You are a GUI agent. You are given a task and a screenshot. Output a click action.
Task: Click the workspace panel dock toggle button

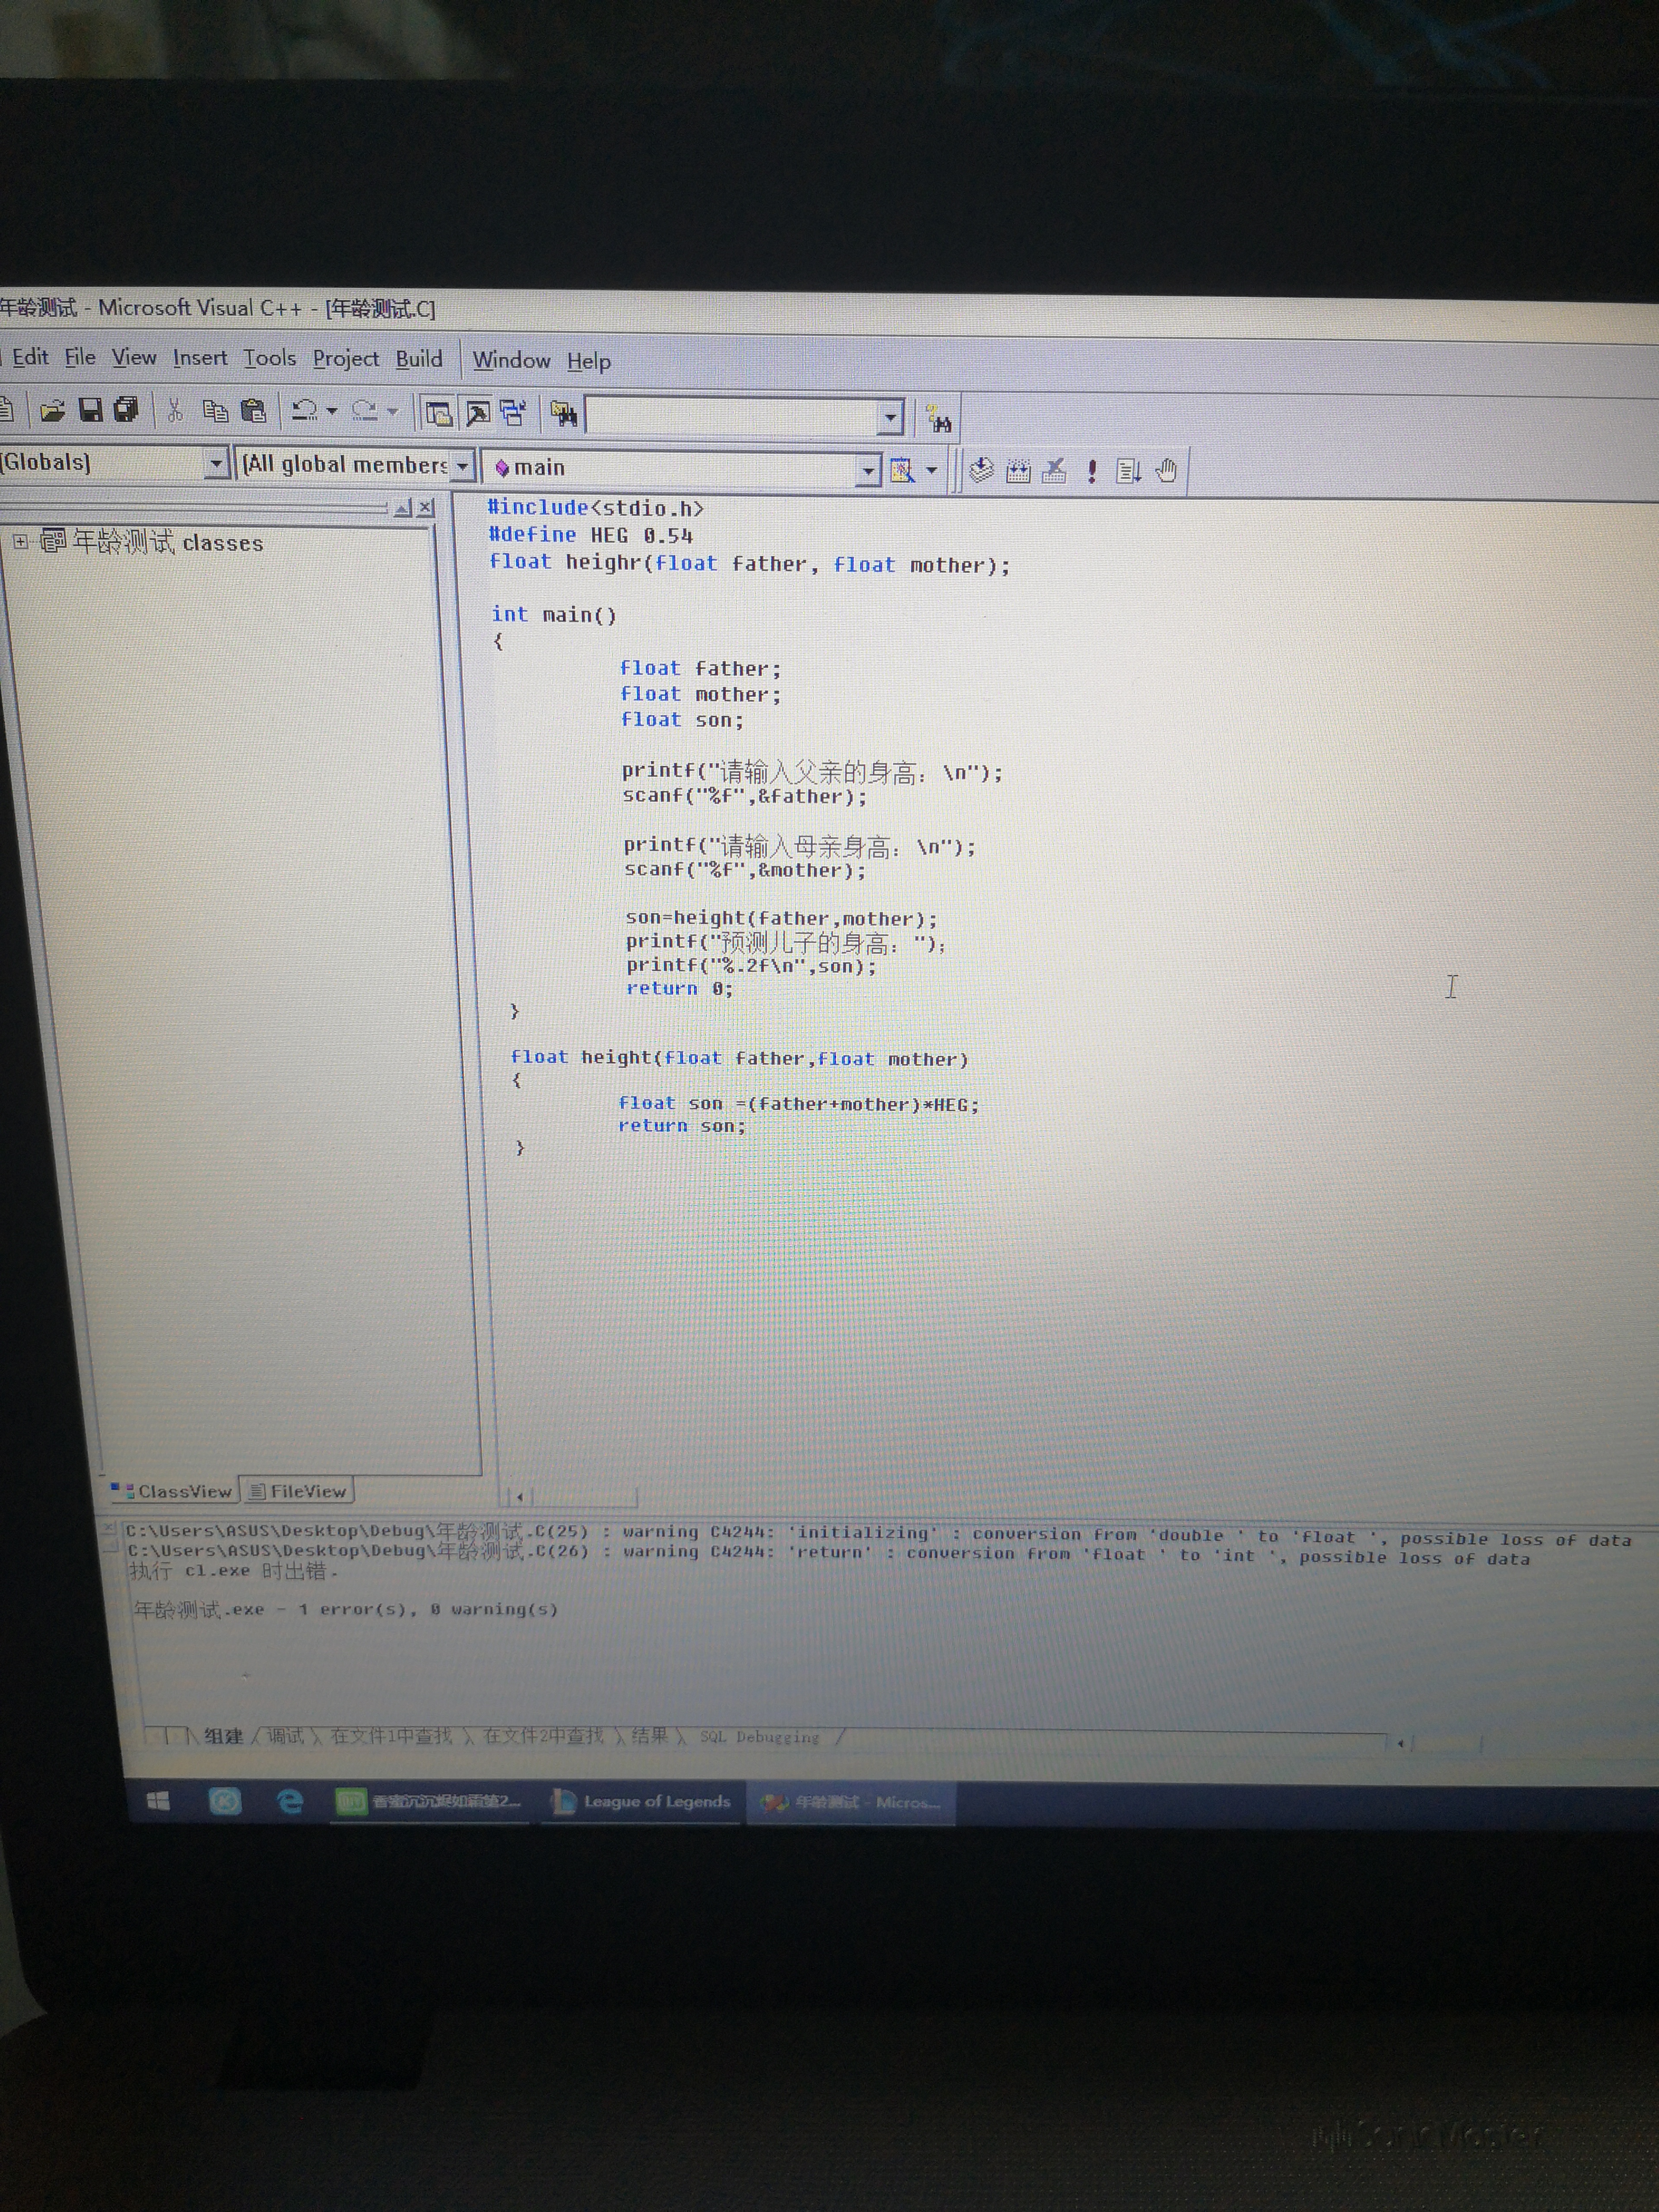click(403, 508)
